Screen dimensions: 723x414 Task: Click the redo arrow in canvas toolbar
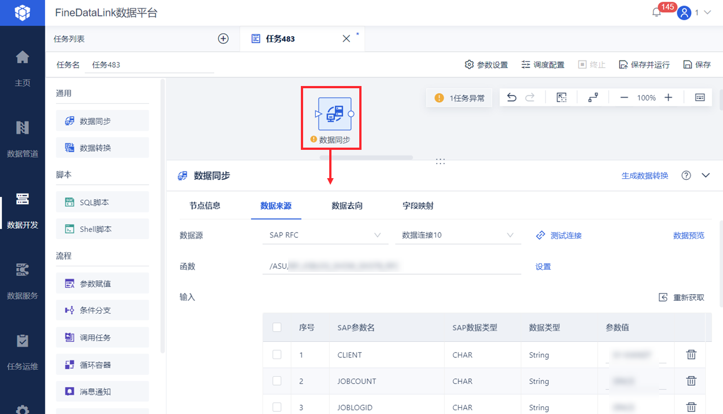coord(530,98)
